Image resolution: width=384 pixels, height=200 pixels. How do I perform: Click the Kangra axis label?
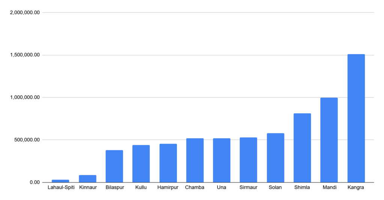(x=355, y=188)
